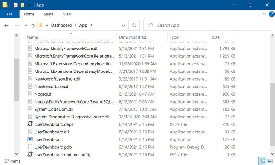Open the File menu tab

(x=9, y=14)
